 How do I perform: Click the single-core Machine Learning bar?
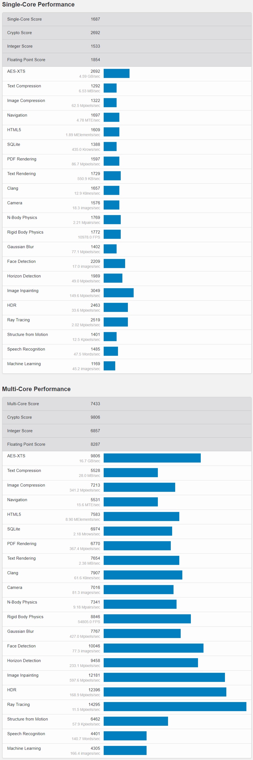click(109, 366)
